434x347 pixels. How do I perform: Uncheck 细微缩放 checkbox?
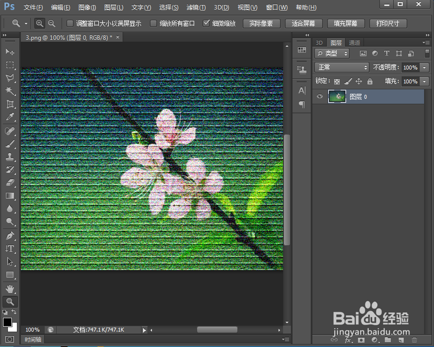(x=206, y=23)
